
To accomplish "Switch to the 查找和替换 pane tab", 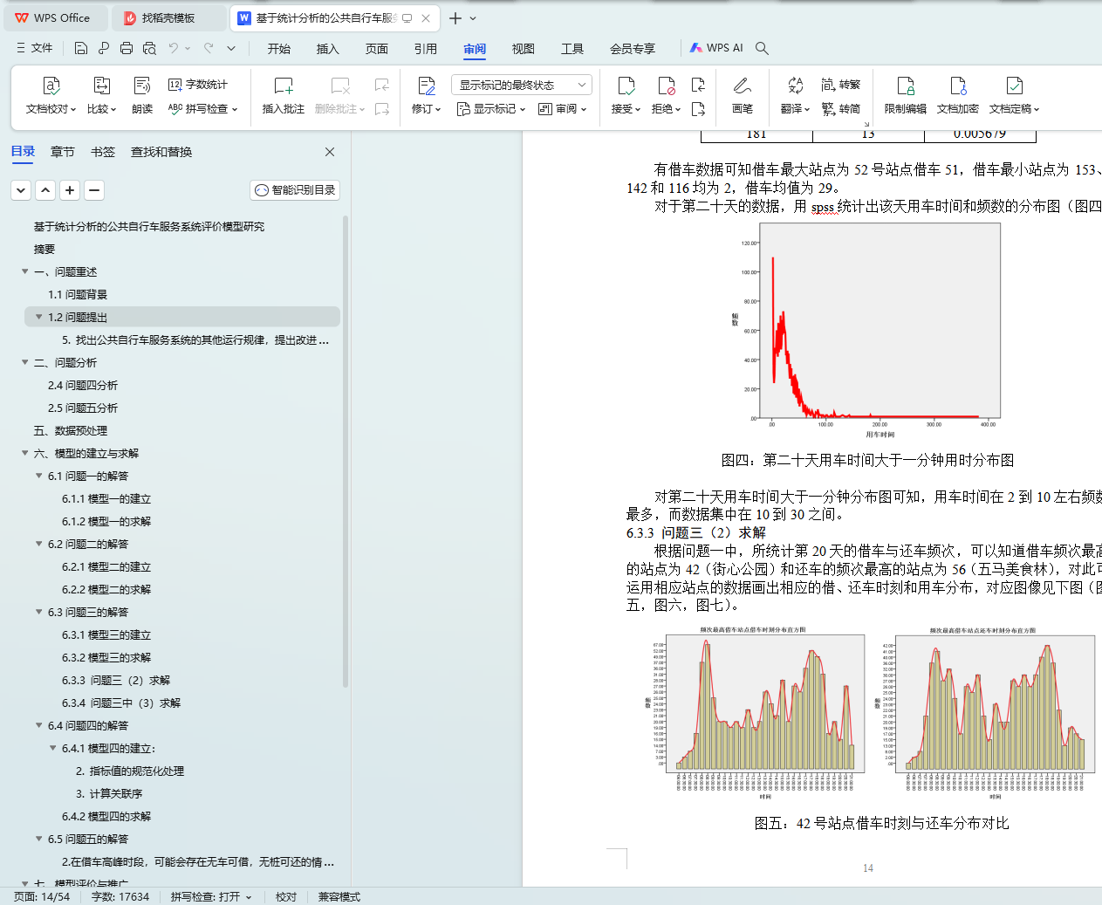I will pyautogui.click(x=161, y=152).
